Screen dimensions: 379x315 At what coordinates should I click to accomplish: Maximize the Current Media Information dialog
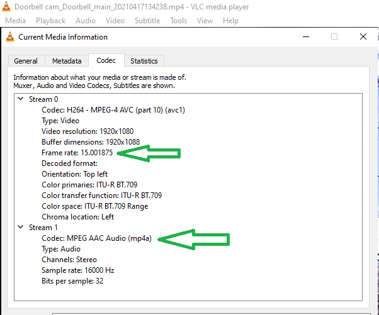334,36
